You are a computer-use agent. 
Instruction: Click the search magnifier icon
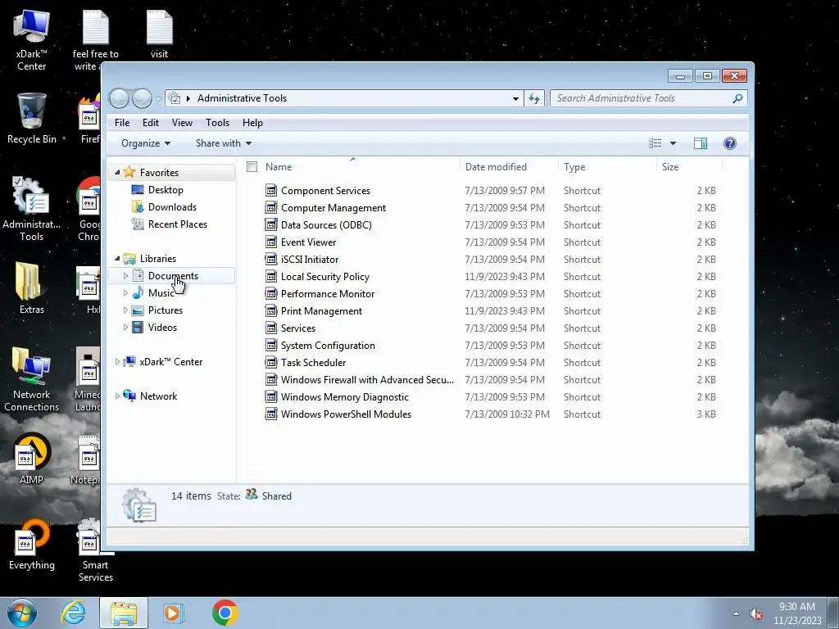(x=737, y=98)
